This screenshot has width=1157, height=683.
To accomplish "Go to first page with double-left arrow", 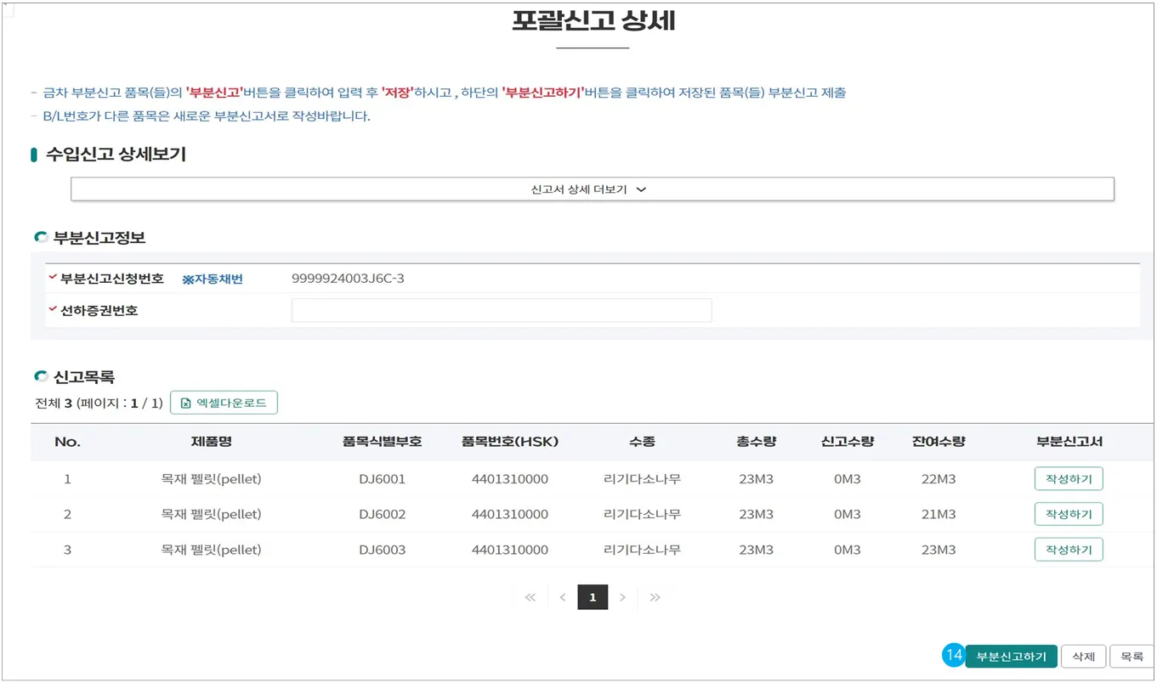I will click(530, 597).
